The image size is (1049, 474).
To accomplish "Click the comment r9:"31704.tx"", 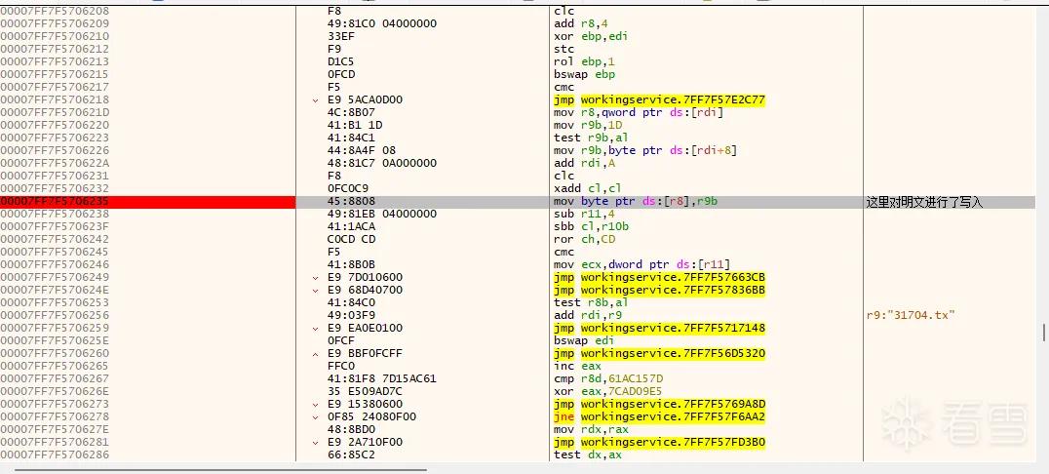I will (910, 315).
